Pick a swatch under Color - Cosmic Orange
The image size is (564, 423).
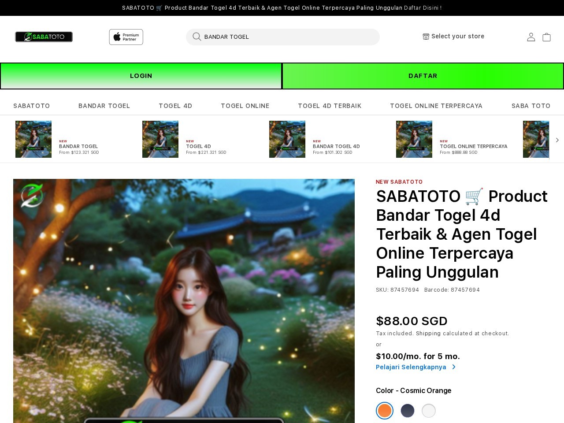click(384, 411)
